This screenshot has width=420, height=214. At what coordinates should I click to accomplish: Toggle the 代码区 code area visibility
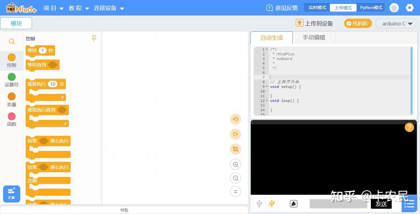coord(358,23)
